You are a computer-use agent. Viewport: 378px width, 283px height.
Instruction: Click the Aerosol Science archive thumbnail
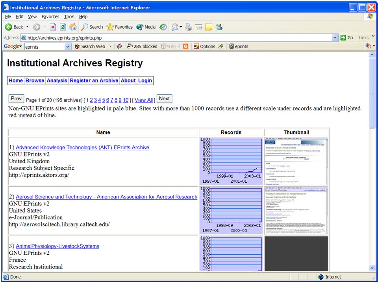pos(296,211)
